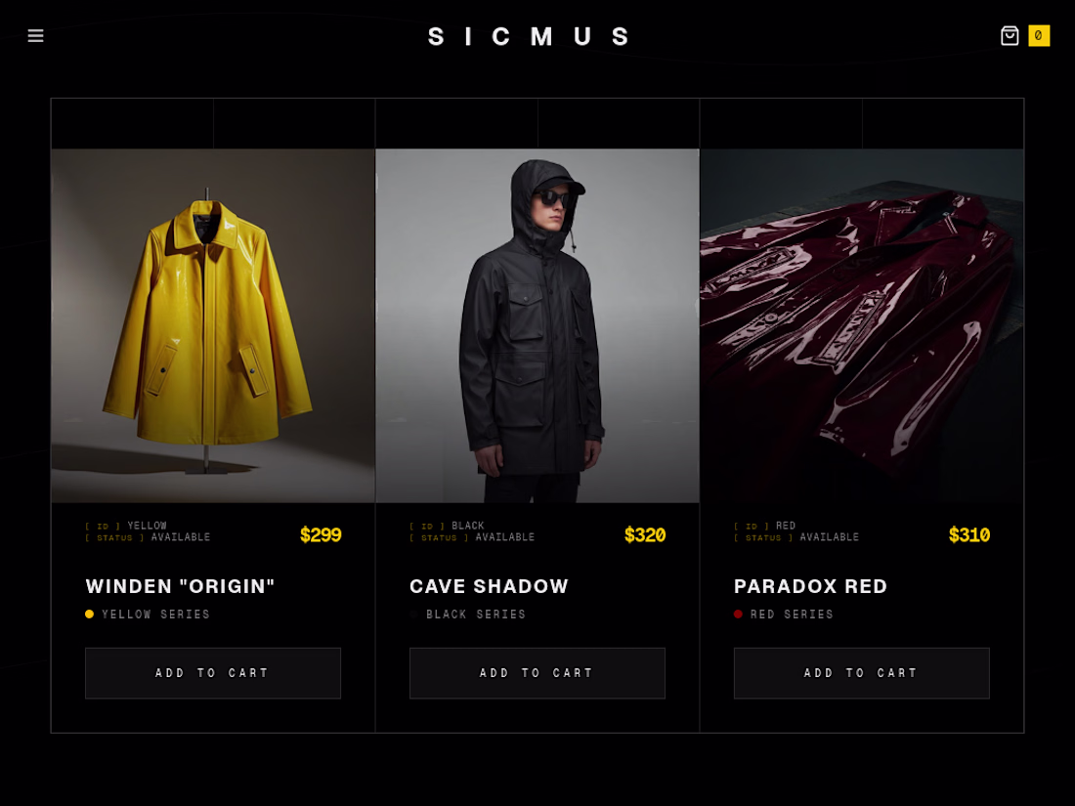This screenshot has width=1075, height=806.
Task: Select the black series color dot
Action: [413, 615]
